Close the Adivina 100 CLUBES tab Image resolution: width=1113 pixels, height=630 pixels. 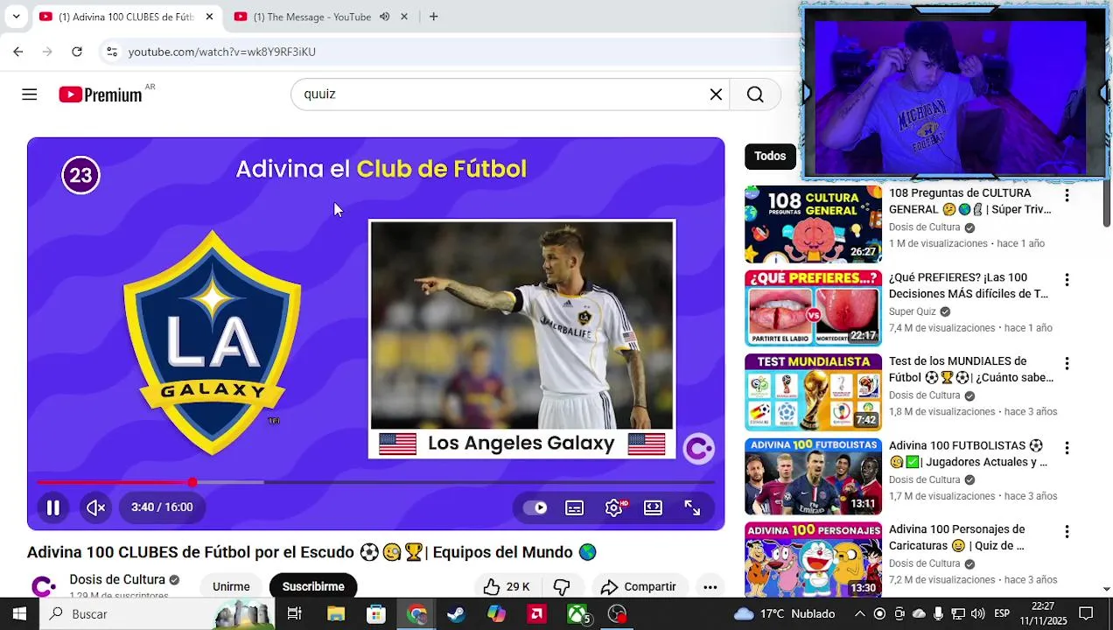click(x=209, y=17)
